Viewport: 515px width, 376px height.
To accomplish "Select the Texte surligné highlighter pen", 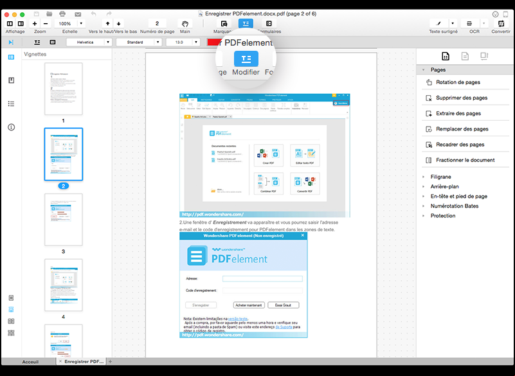I will 438,23.
